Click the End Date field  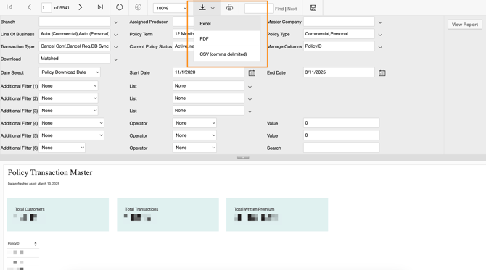[x=339, y=72]
